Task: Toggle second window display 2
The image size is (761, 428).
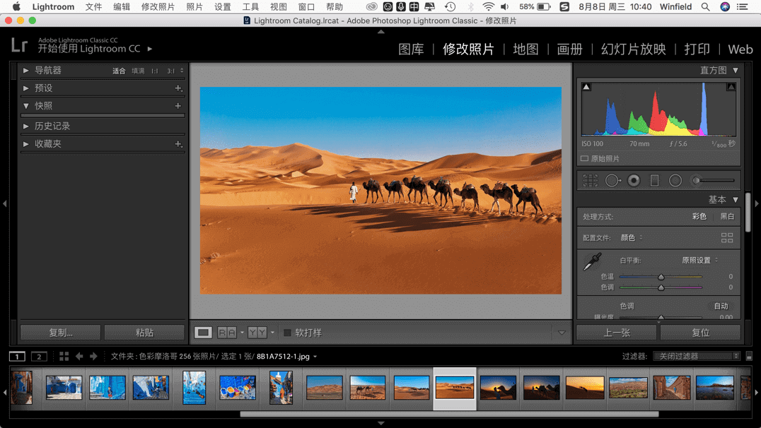Action: pos(39,356)
